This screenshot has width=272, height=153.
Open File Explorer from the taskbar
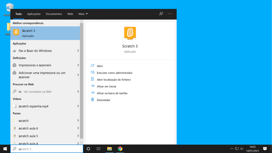click(x=109, y=149)
